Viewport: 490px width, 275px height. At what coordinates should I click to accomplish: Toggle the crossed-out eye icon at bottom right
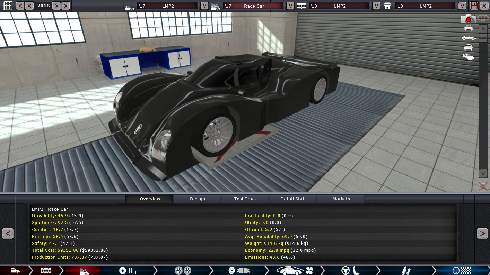point(483,187)
